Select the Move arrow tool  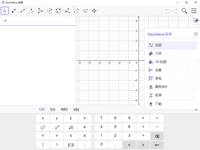5,11
